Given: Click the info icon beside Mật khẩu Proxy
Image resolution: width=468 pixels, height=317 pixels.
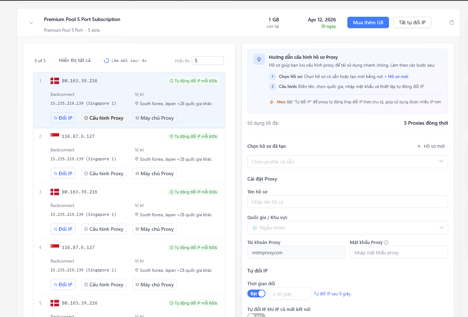Looking at the screenshot, I should (386, 243).
